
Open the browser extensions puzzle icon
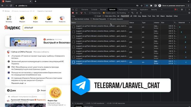click(x=151, y=6)
